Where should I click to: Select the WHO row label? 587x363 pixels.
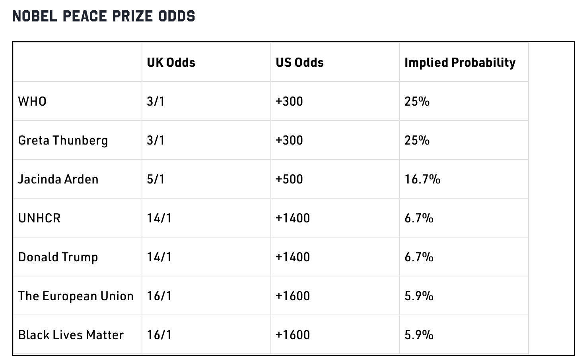point(32,101)
